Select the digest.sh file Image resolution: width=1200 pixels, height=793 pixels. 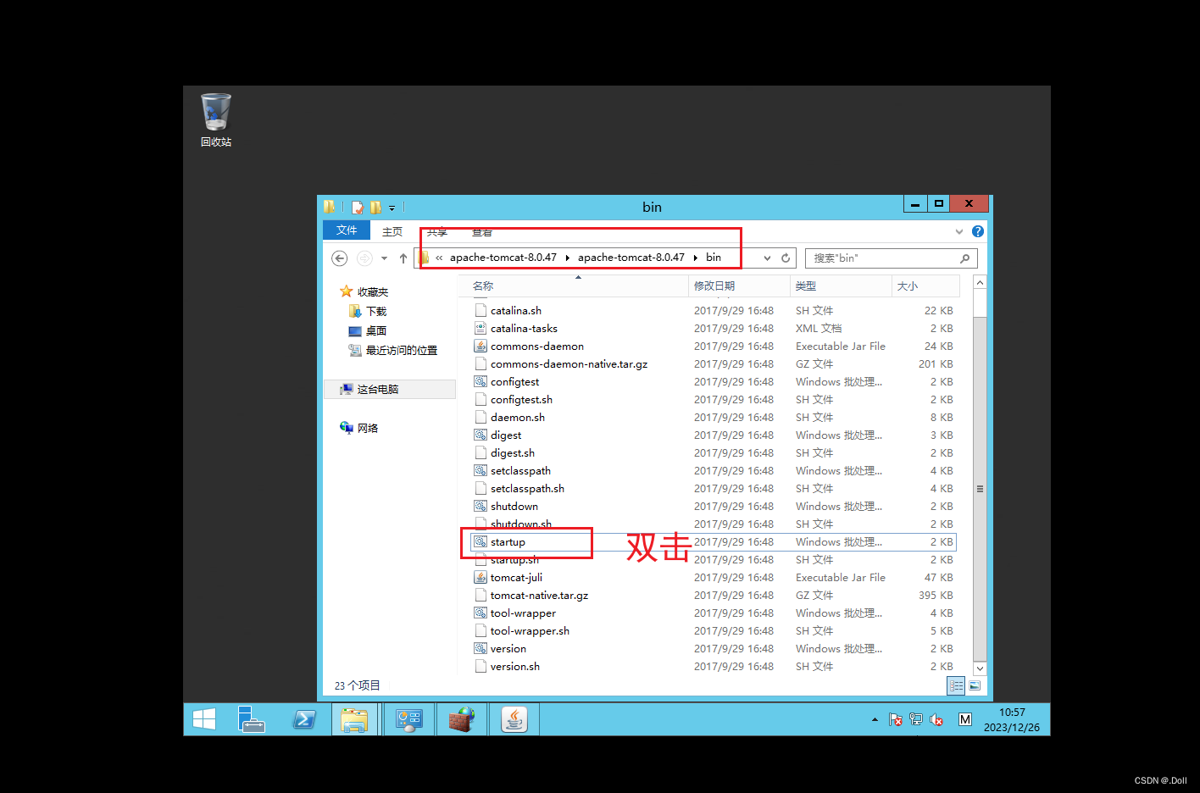click(x=513, y=453)
